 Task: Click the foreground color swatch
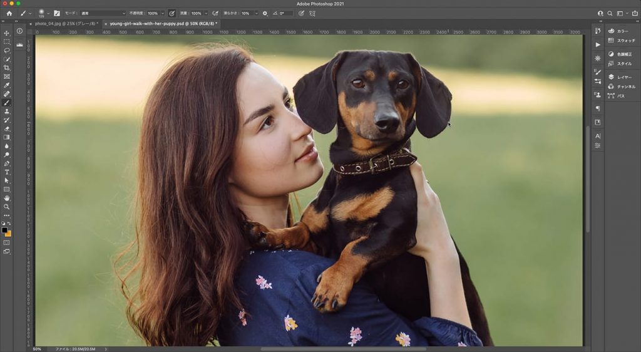point(4,230)
